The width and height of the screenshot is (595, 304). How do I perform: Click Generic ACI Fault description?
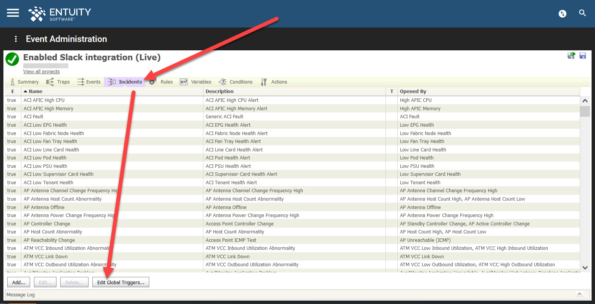224,117
